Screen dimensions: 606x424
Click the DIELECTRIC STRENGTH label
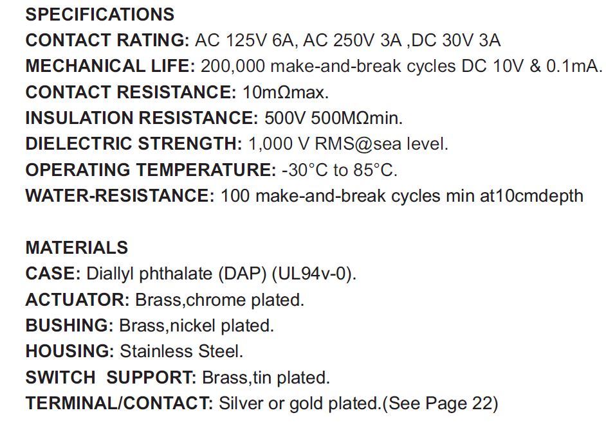tap(133, 144)
